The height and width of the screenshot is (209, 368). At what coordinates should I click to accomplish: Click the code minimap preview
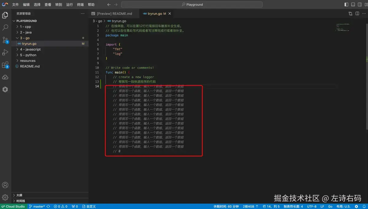coord(343,28)
